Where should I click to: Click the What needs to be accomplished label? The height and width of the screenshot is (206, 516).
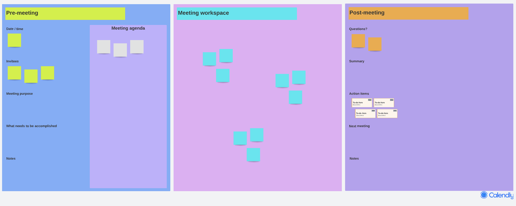click(32, 126)
